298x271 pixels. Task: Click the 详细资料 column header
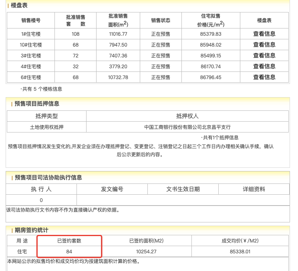tap(254, 189)
